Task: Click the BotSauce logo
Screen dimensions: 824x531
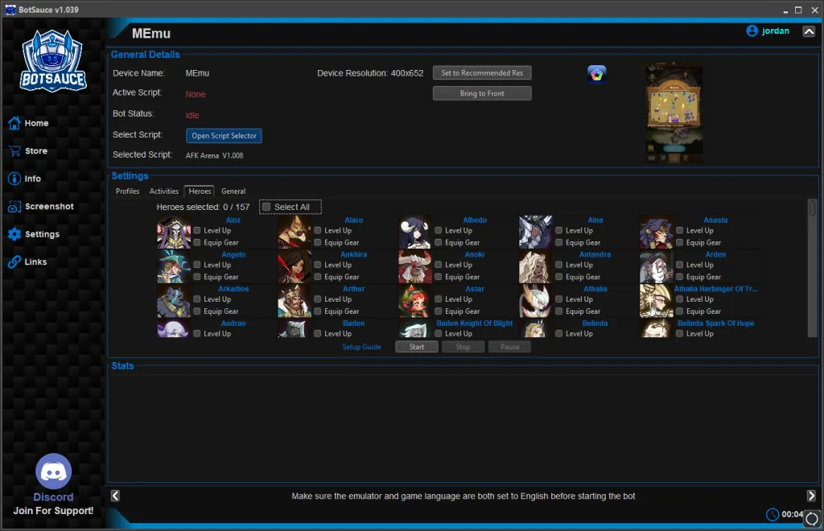Action: click(x=53, y=60)
